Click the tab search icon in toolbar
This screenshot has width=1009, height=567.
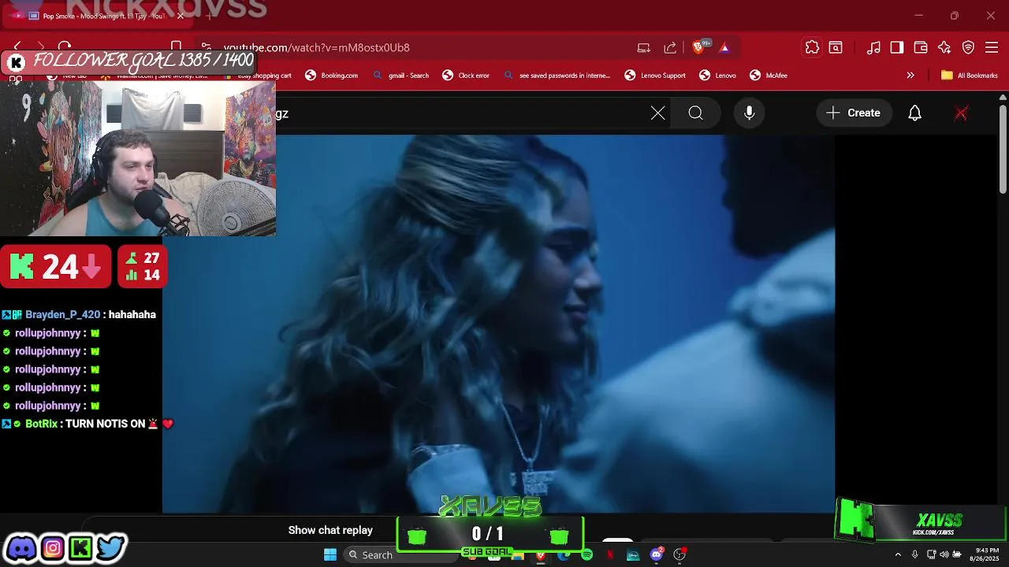(836, 47)
